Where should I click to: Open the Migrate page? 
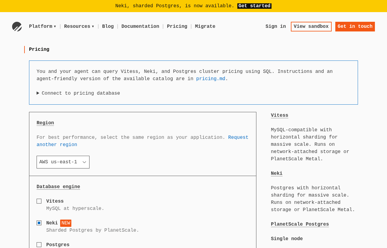(205, 27)
